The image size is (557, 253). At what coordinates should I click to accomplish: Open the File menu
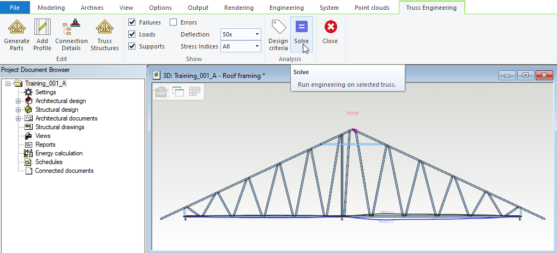pyautogui.click(x=15, y=8)
